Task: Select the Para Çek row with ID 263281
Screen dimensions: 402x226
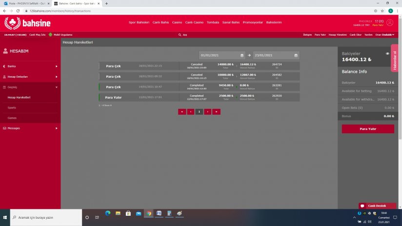Action: (x=199, y=87)
